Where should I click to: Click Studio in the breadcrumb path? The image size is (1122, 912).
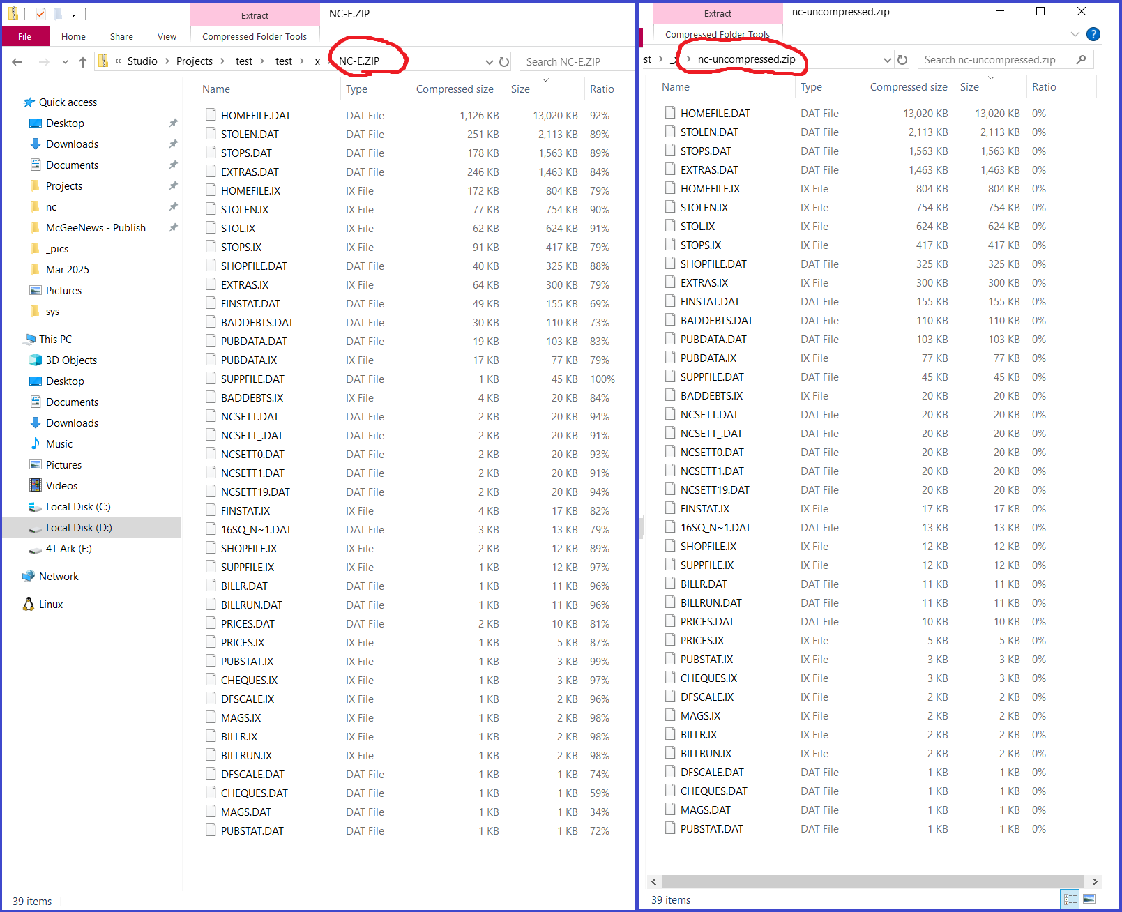tap(142, 61)
